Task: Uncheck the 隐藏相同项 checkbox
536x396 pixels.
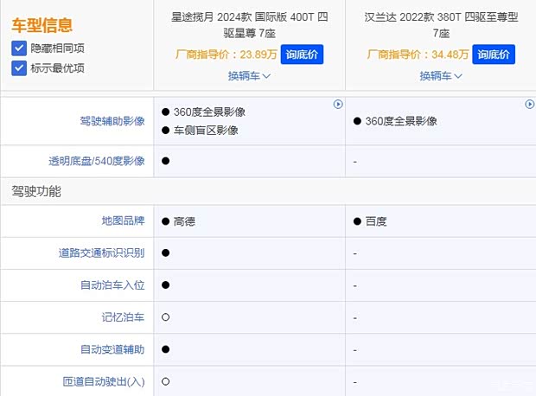Action: point(19,48)
